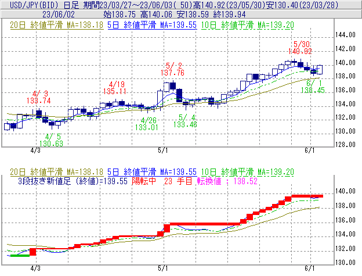Viewport: 362px width, 276px height.
Task: Click 138.00 on the lower chart price axis
Action: click(345, 206)
